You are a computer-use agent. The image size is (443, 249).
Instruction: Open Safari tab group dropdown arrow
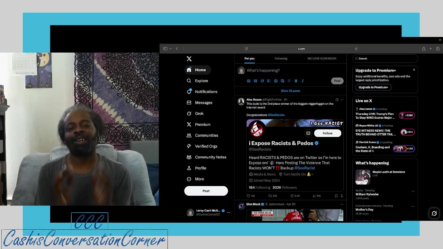click(171, 49)
